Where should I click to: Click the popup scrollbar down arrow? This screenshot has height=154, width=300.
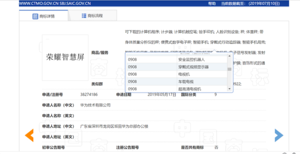coord(230,89)
